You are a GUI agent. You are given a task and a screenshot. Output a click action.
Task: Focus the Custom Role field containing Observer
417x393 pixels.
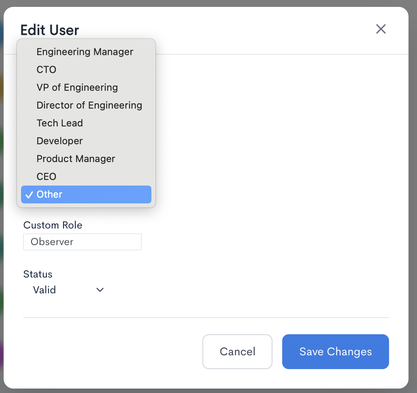pos(83,242)
